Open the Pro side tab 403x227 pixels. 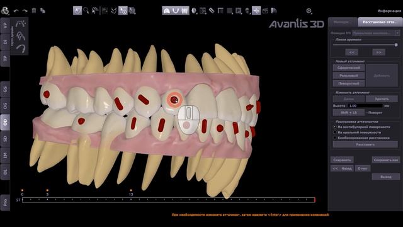pyautogui.click(x=5, y=202)
